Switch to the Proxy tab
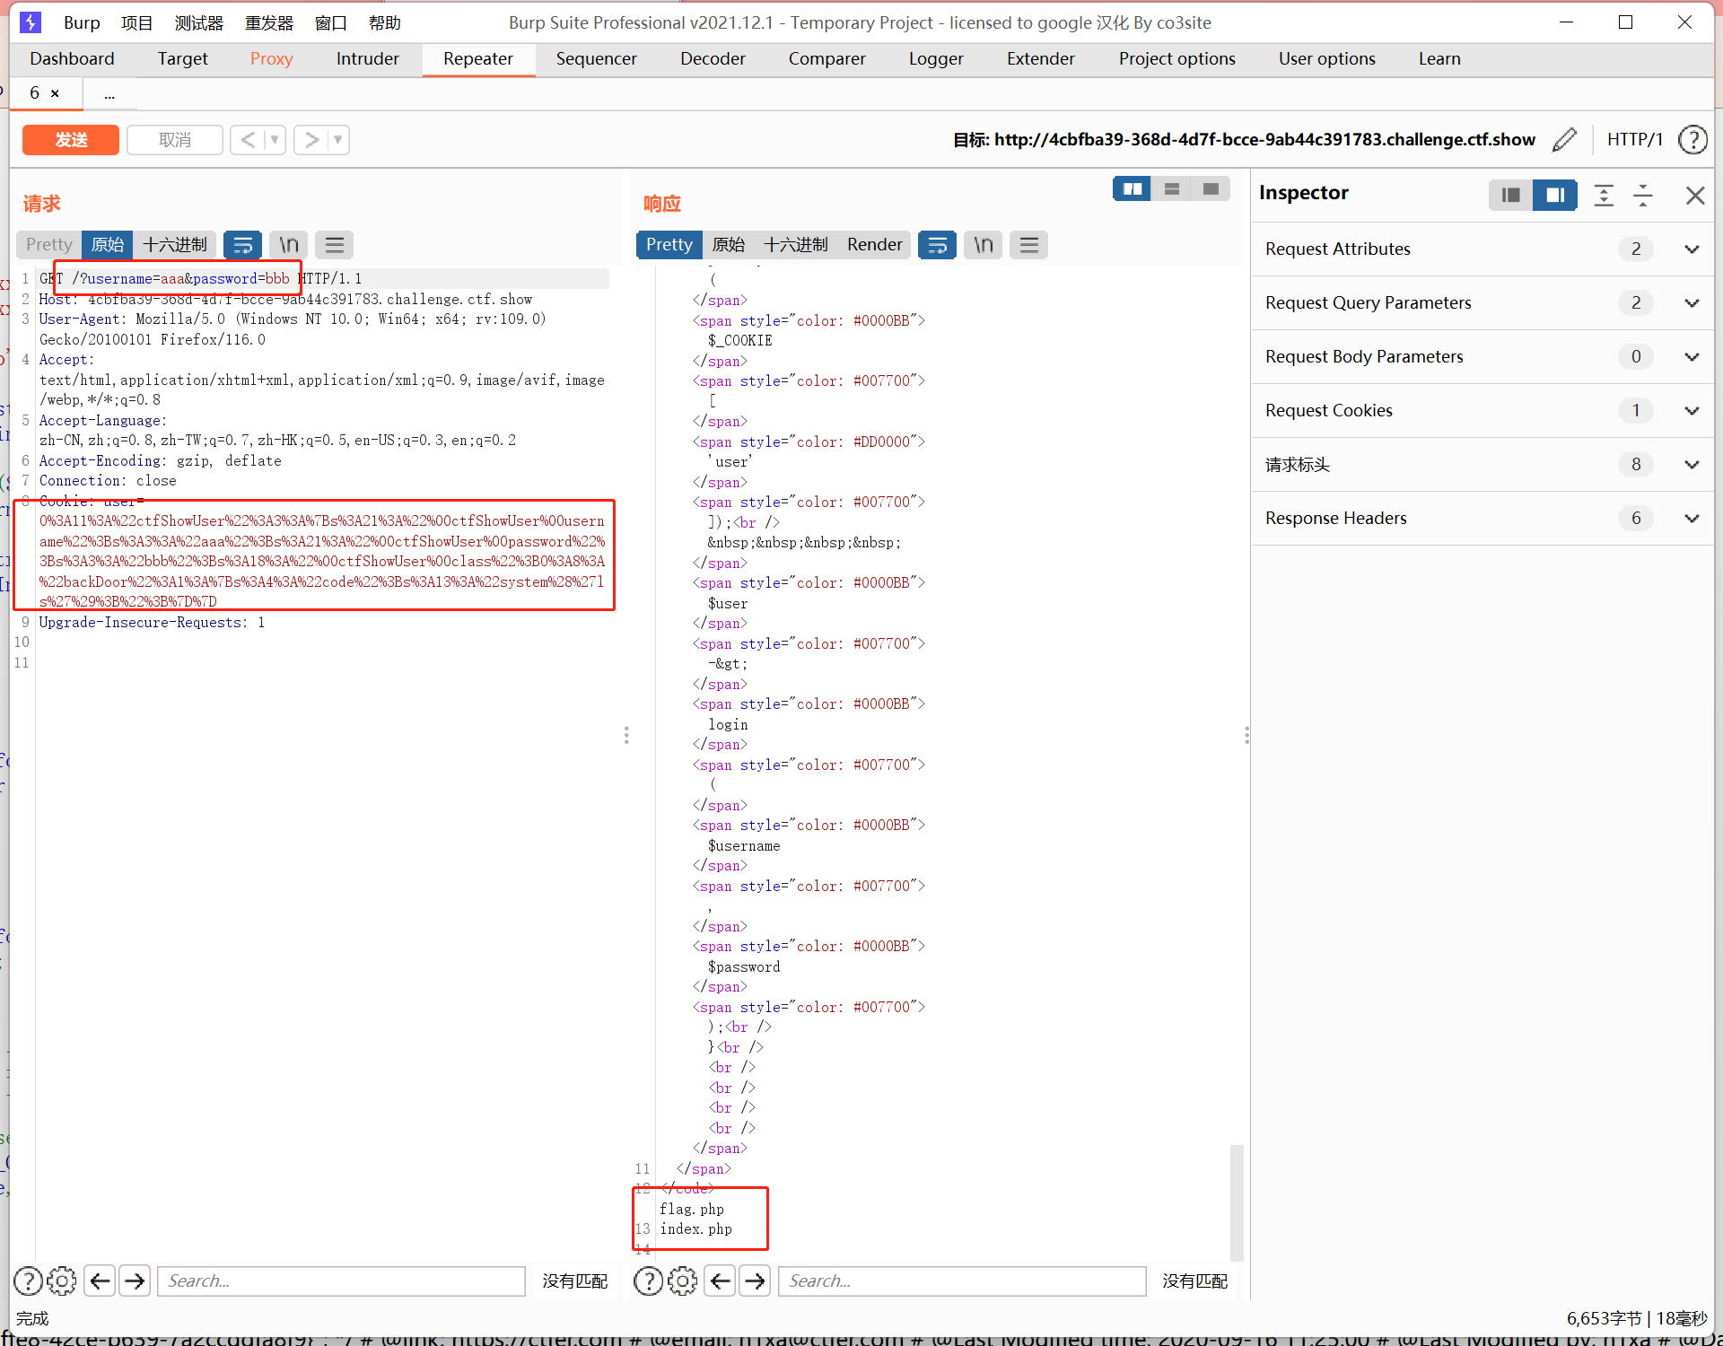 click(x=271, y=59)
